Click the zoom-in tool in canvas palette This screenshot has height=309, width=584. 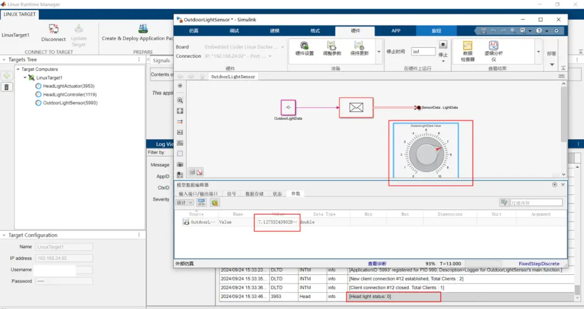click(180, 101)
